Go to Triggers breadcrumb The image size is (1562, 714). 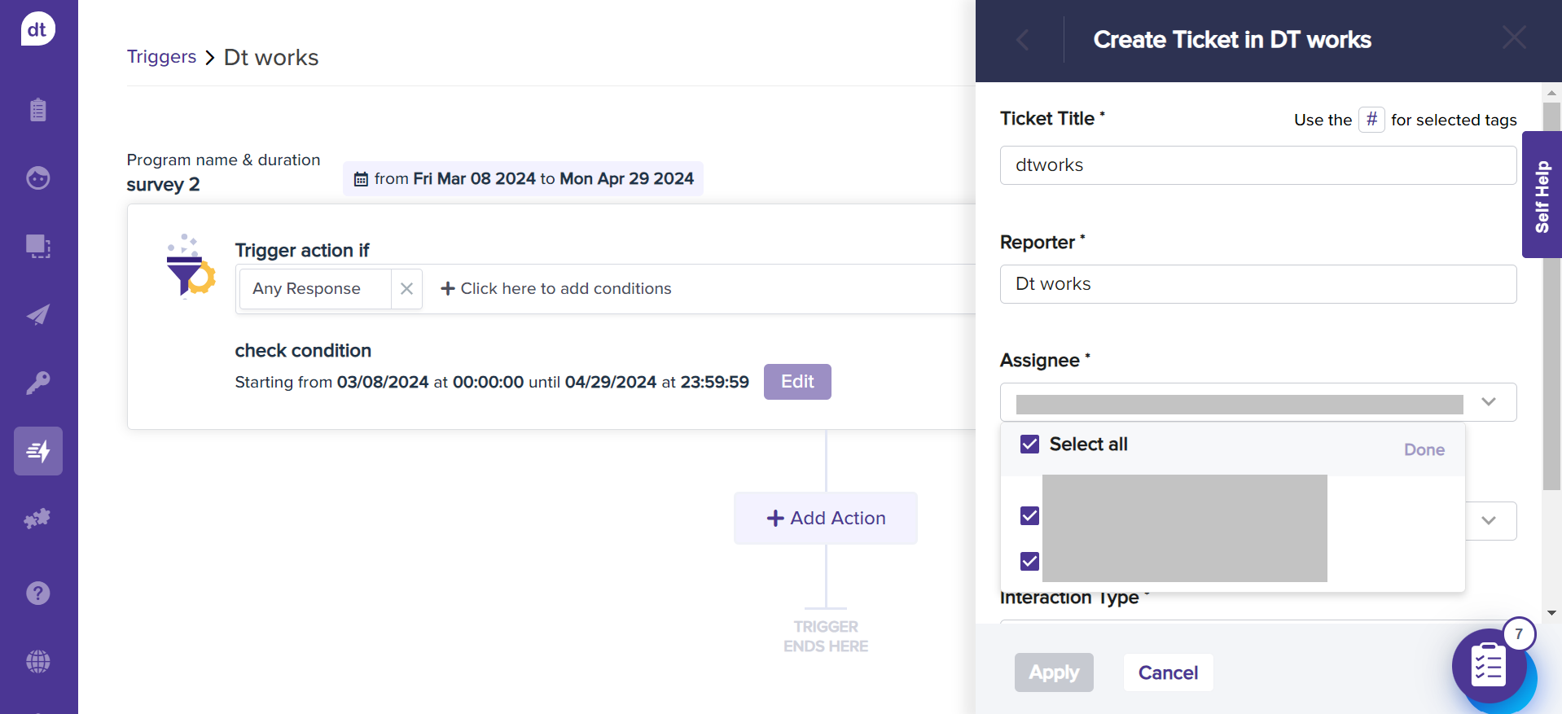(x=161, y=57)
